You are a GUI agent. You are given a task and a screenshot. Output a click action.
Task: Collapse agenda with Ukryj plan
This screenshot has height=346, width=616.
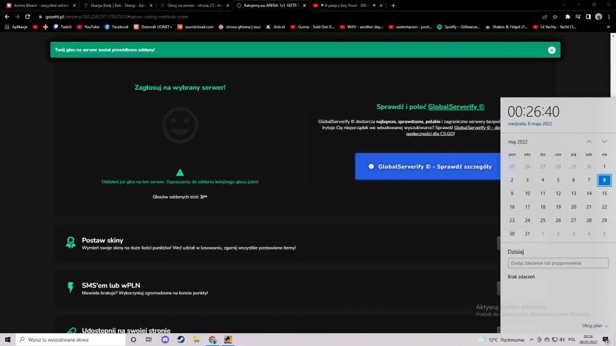(595, 326)
